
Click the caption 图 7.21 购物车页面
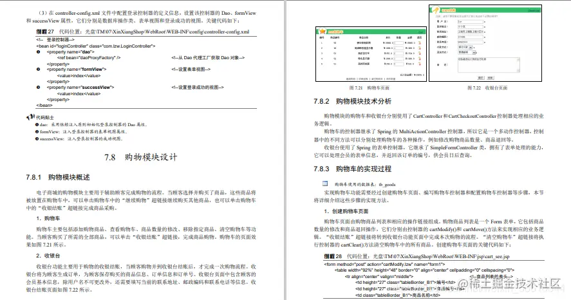[370, 88]
